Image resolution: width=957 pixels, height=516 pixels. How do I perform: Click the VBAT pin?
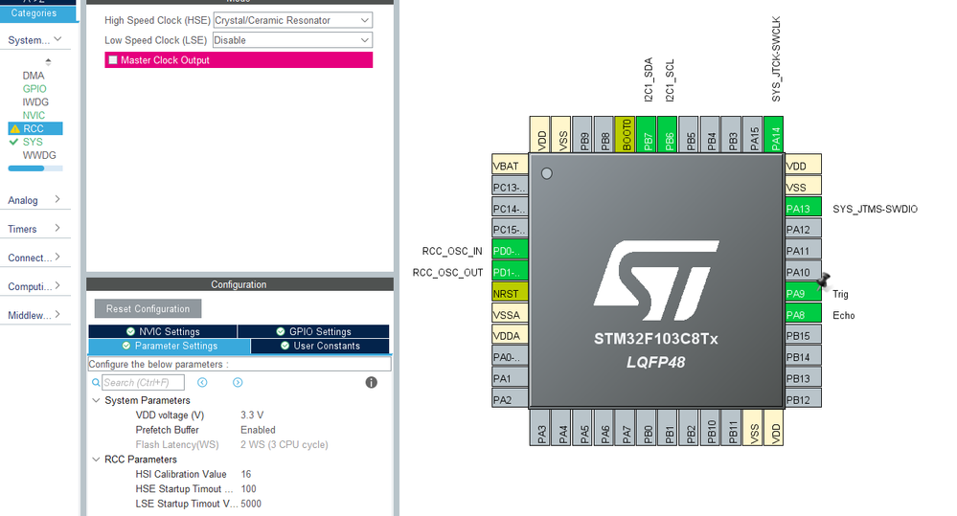pyautogui.click(x=510, y=166)
